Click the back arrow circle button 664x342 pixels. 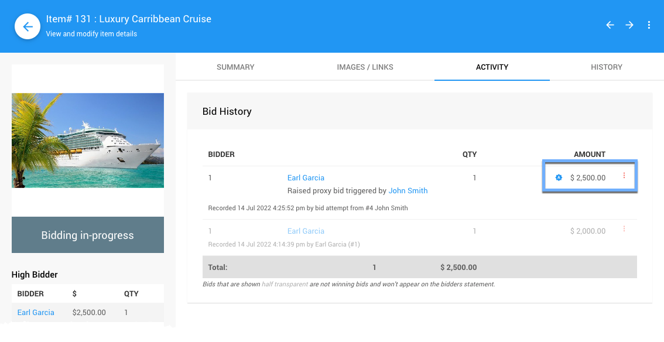coord(27,27)
